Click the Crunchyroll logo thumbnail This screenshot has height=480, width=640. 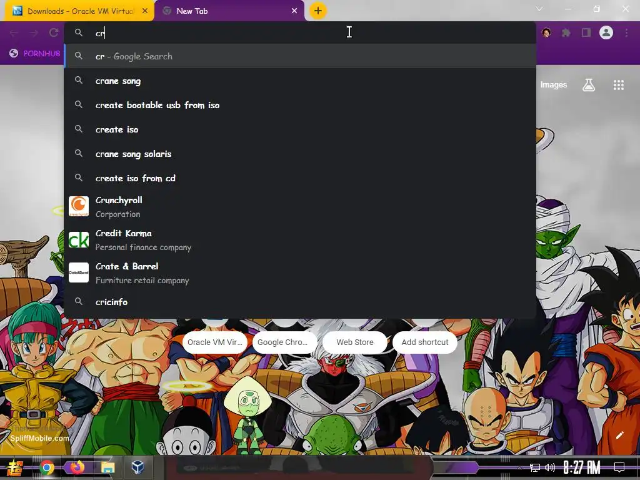[79, 206]
